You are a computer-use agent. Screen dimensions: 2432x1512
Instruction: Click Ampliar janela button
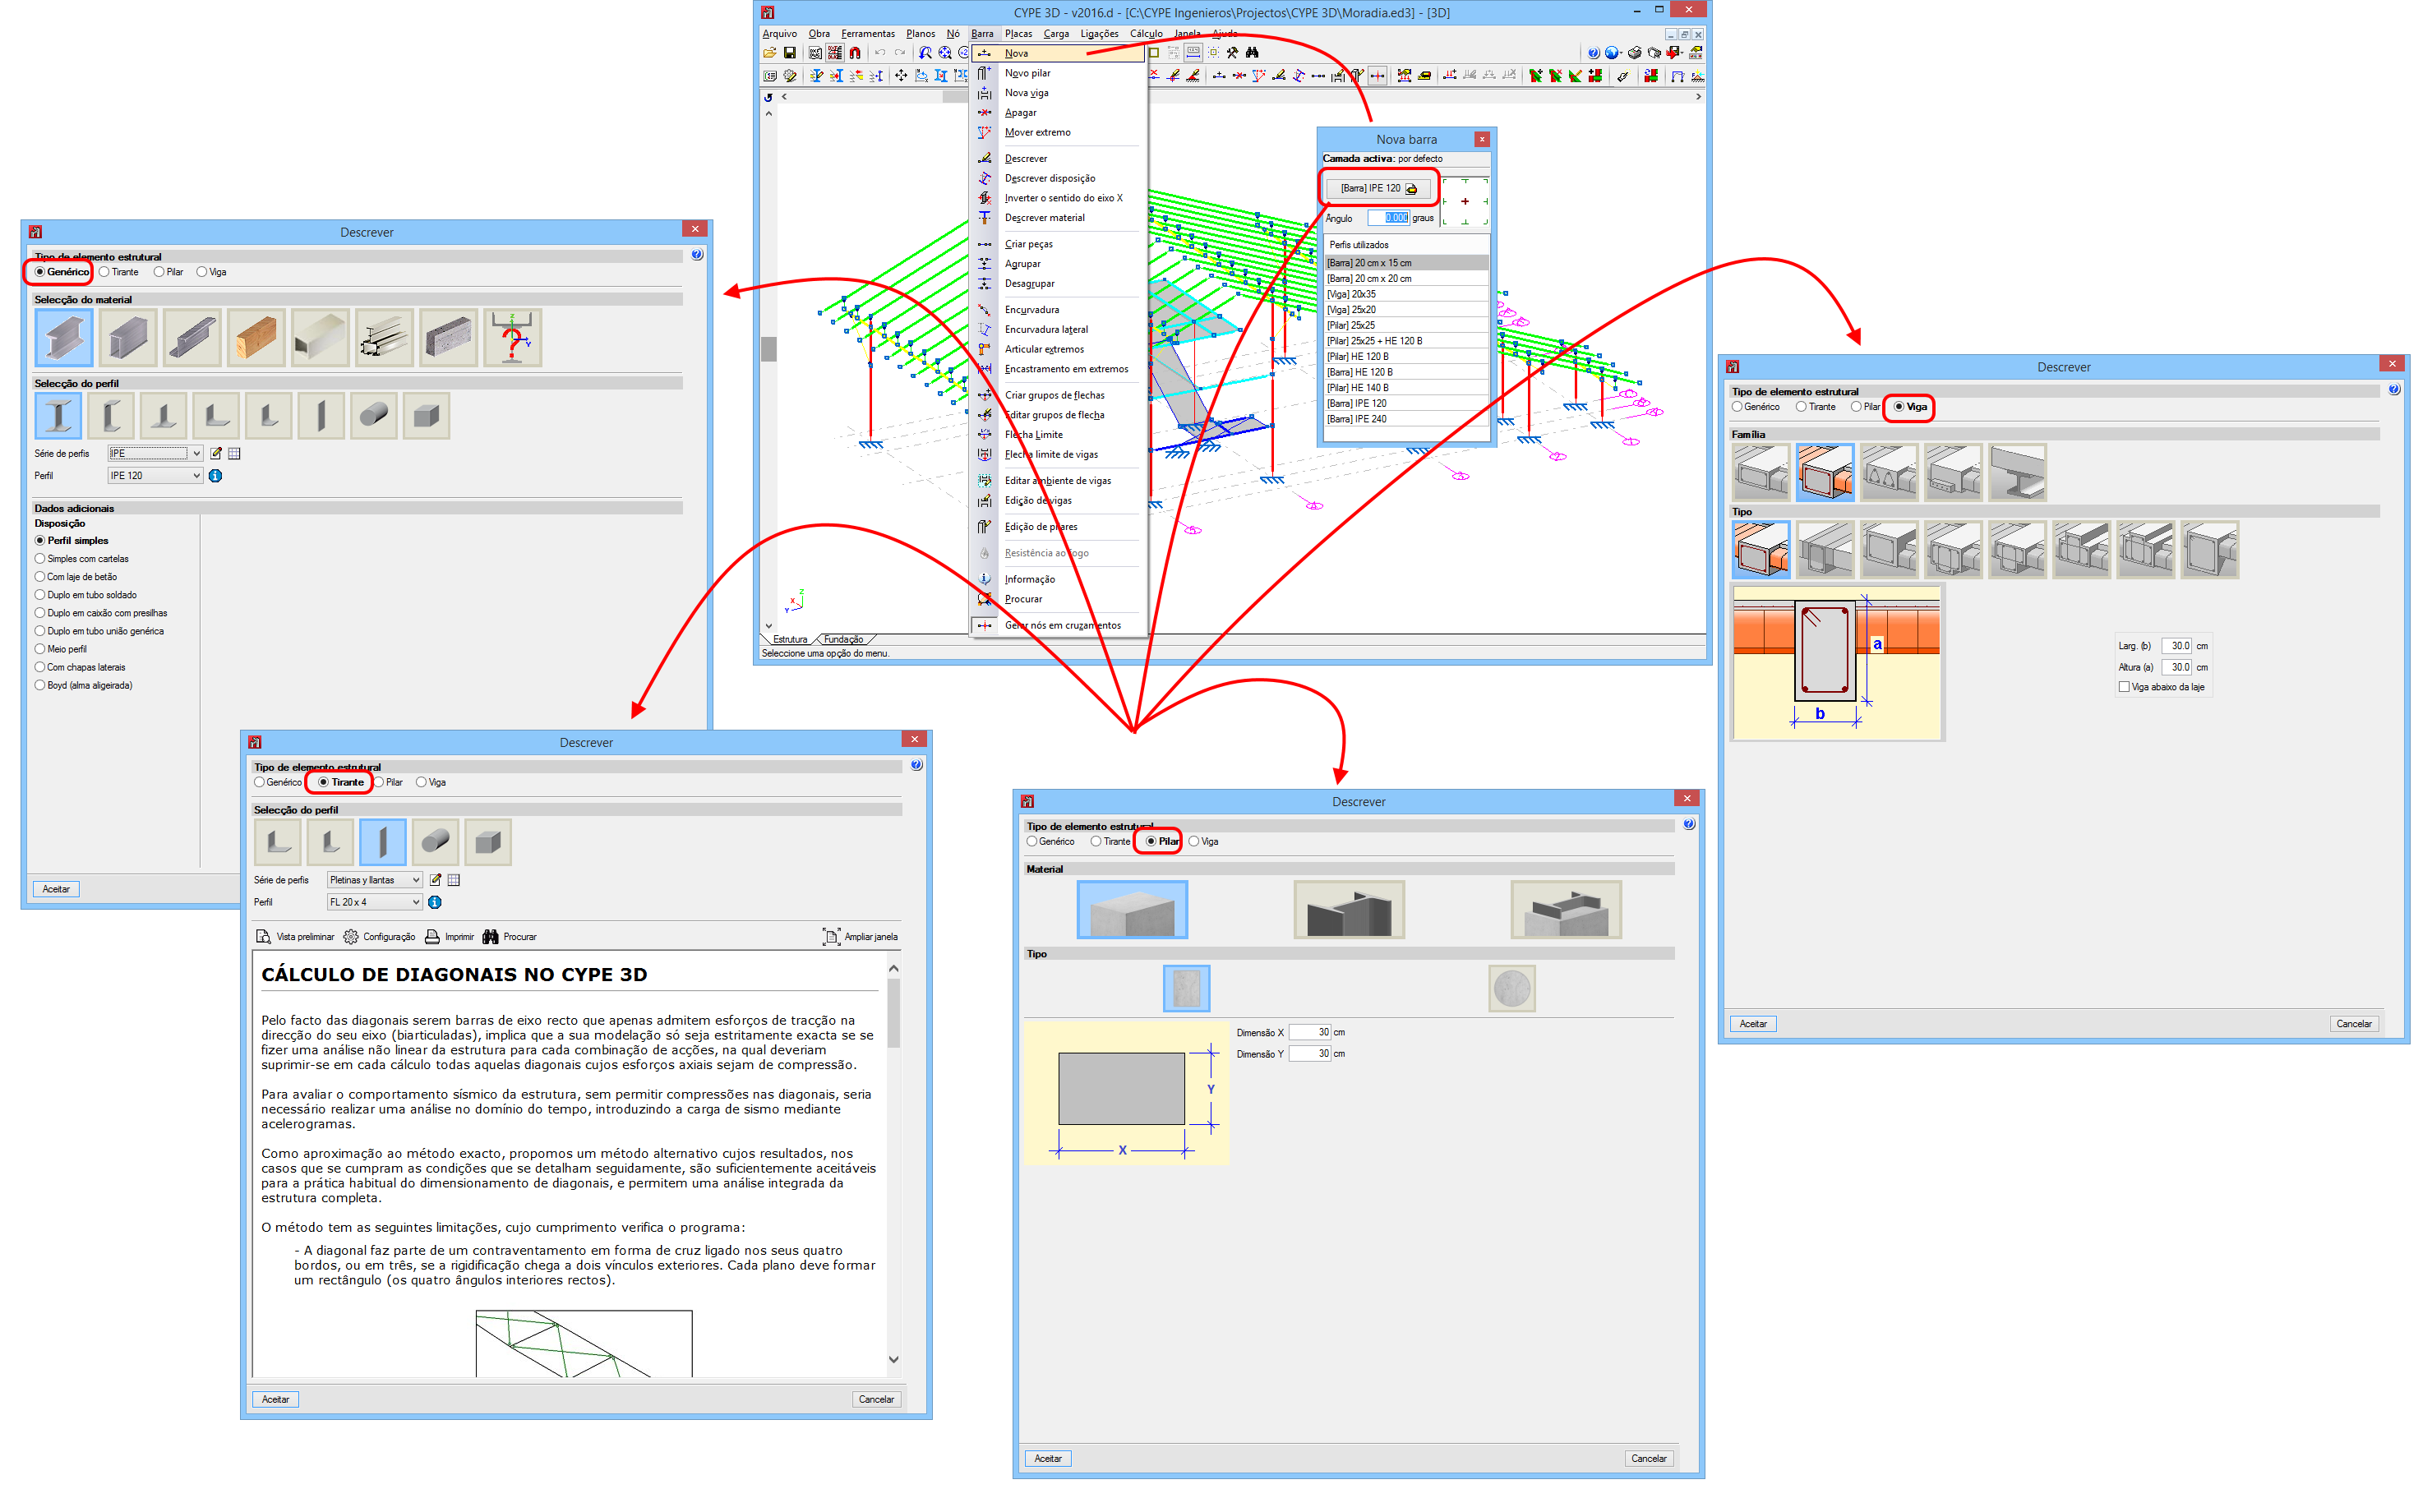pos(860,937)
